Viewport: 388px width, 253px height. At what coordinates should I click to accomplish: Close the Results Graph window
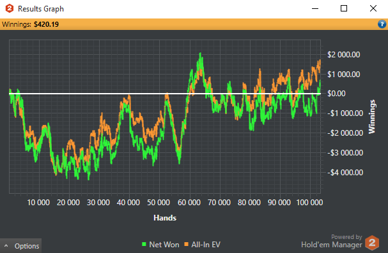pos(373,9)
